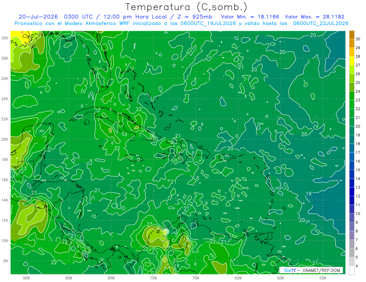
Task: Pick the orange swatch between 29 and 30
Action: (x=352, y=44)
